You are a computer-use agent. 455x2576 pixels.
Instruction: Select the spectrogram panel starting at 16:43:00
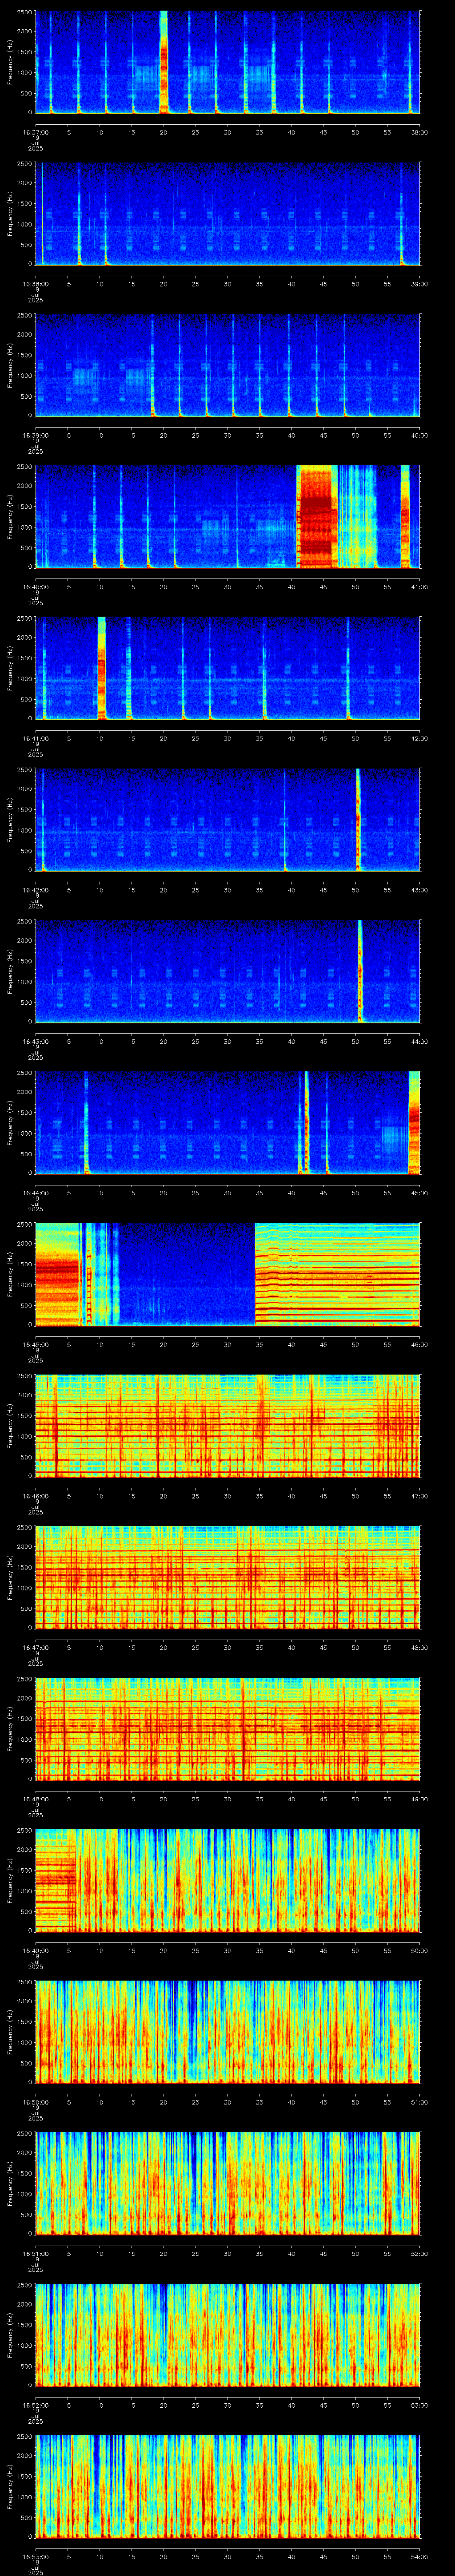point(228,971)
